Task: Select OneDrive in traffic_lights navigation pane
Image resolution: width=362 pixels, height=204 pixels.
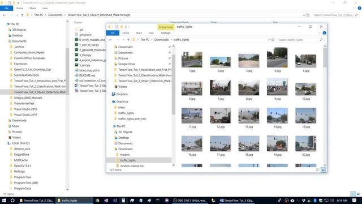Action: coord(122,102)
